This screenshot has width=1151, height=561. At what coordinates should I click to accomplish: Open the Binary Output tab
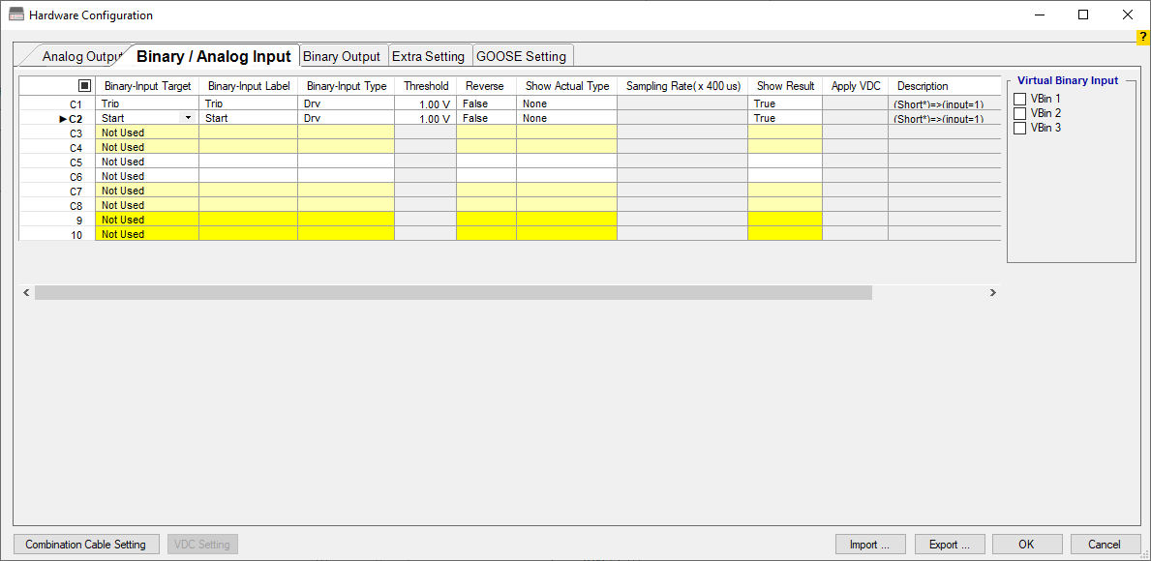[342, 56]
